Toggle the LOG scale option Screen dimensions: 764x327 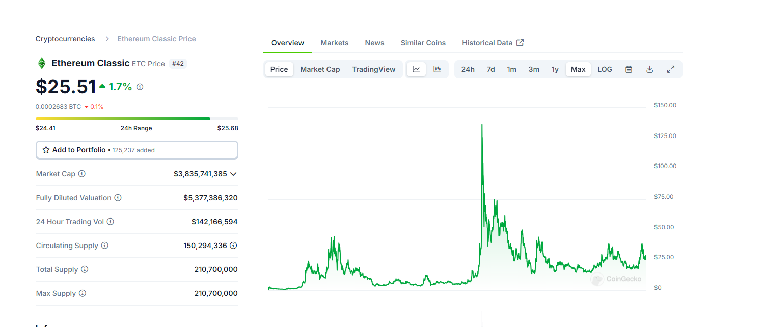605,69
